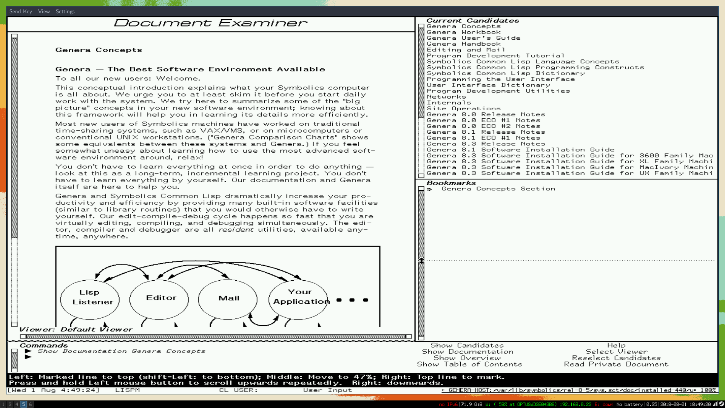Image resolution: width=725 pixels, height=408 pixels.
Task: Click Show Table of Contents command
Action: (x=469, y=364)
